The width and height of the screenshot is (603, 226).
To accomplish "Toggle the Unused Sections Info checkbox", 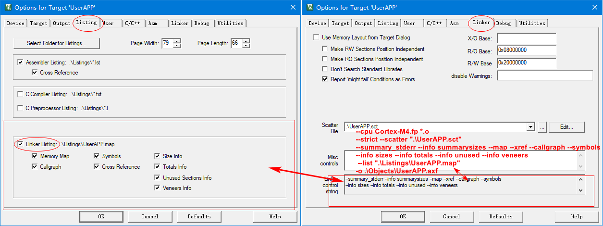I will click(x=158, y=178).
